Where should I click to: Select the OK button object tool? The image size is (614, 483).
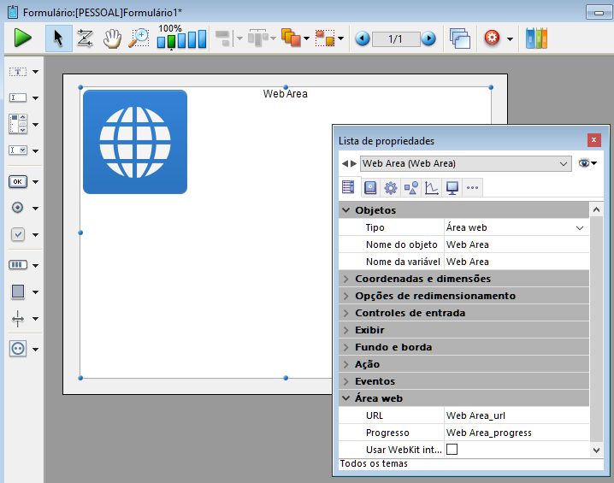pyautogui.click(x=18, y=181)
